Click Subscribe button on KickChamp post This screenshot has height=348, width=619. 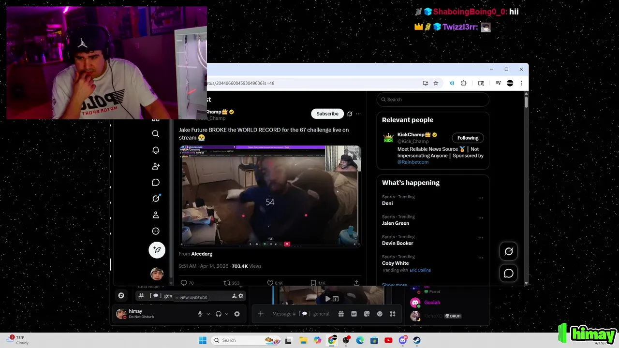click(327, 114)
